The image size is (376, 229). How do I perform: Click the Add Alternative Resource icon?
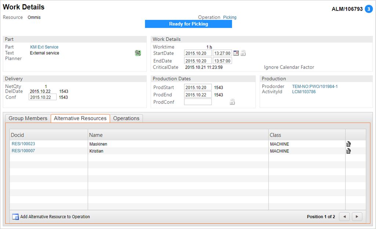15,217
